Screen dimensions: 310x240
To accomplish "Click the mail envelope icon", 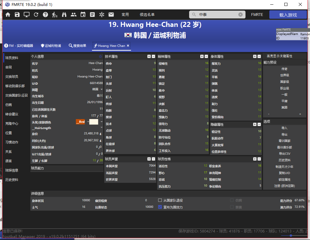I will (x=111, y=15).
